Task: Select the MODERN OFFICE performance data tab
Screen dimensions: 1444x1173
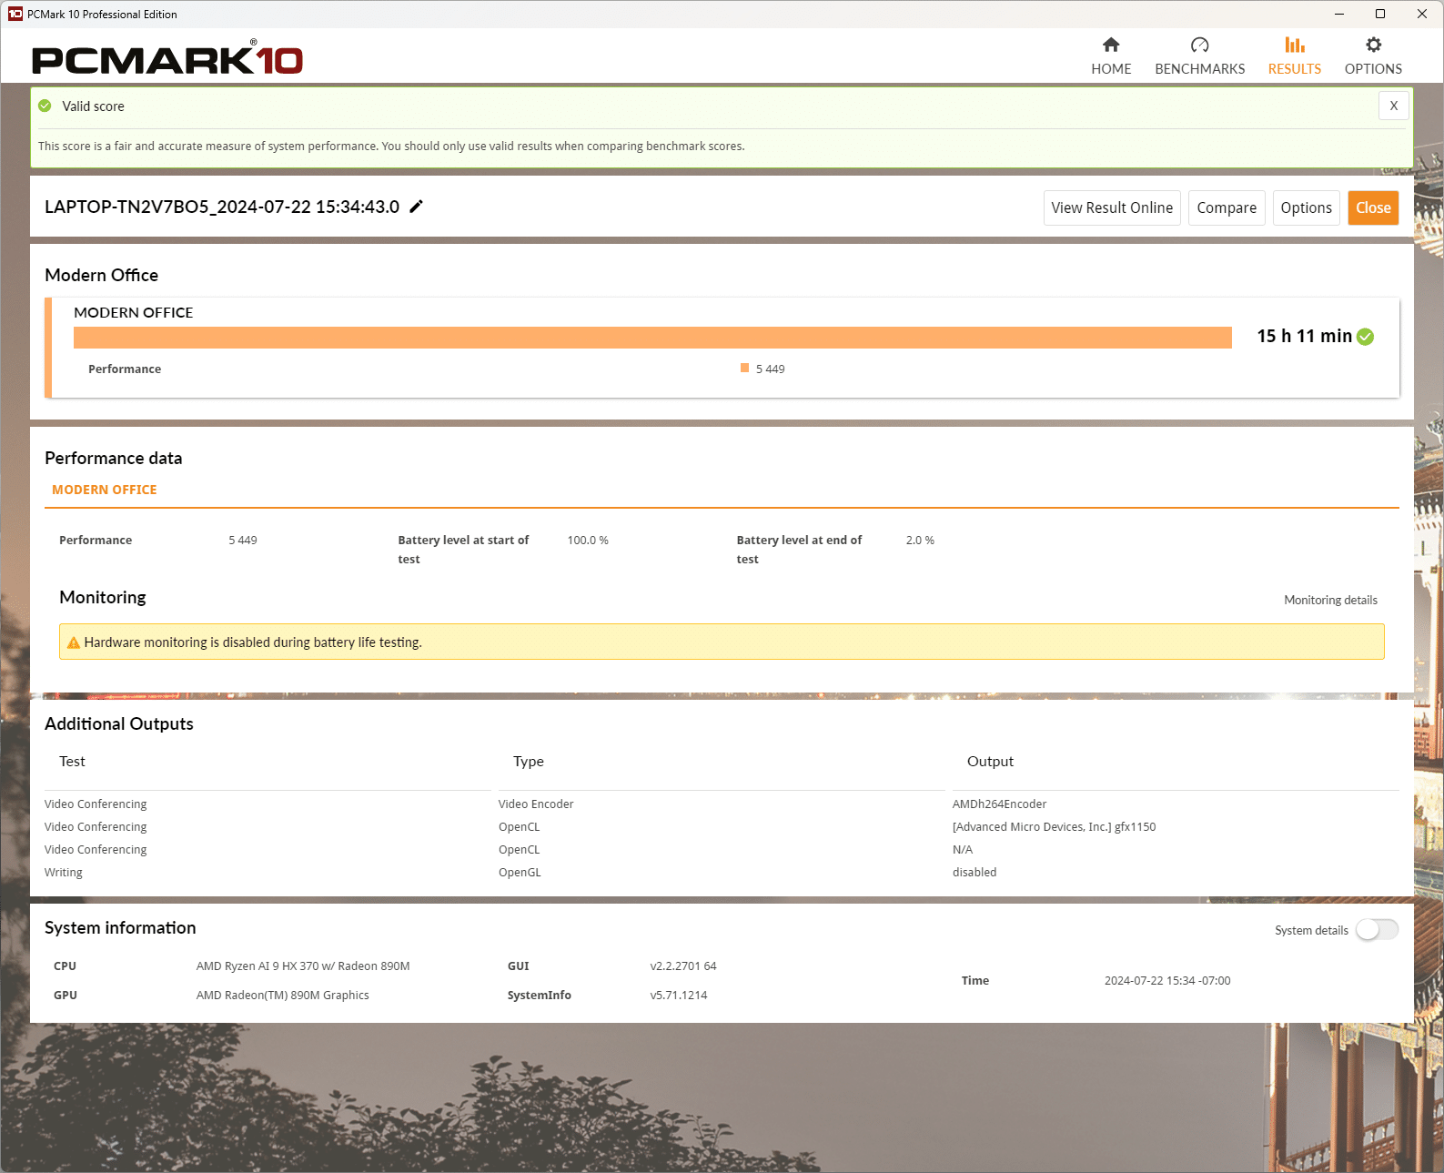Action: [x=105, y=490]
